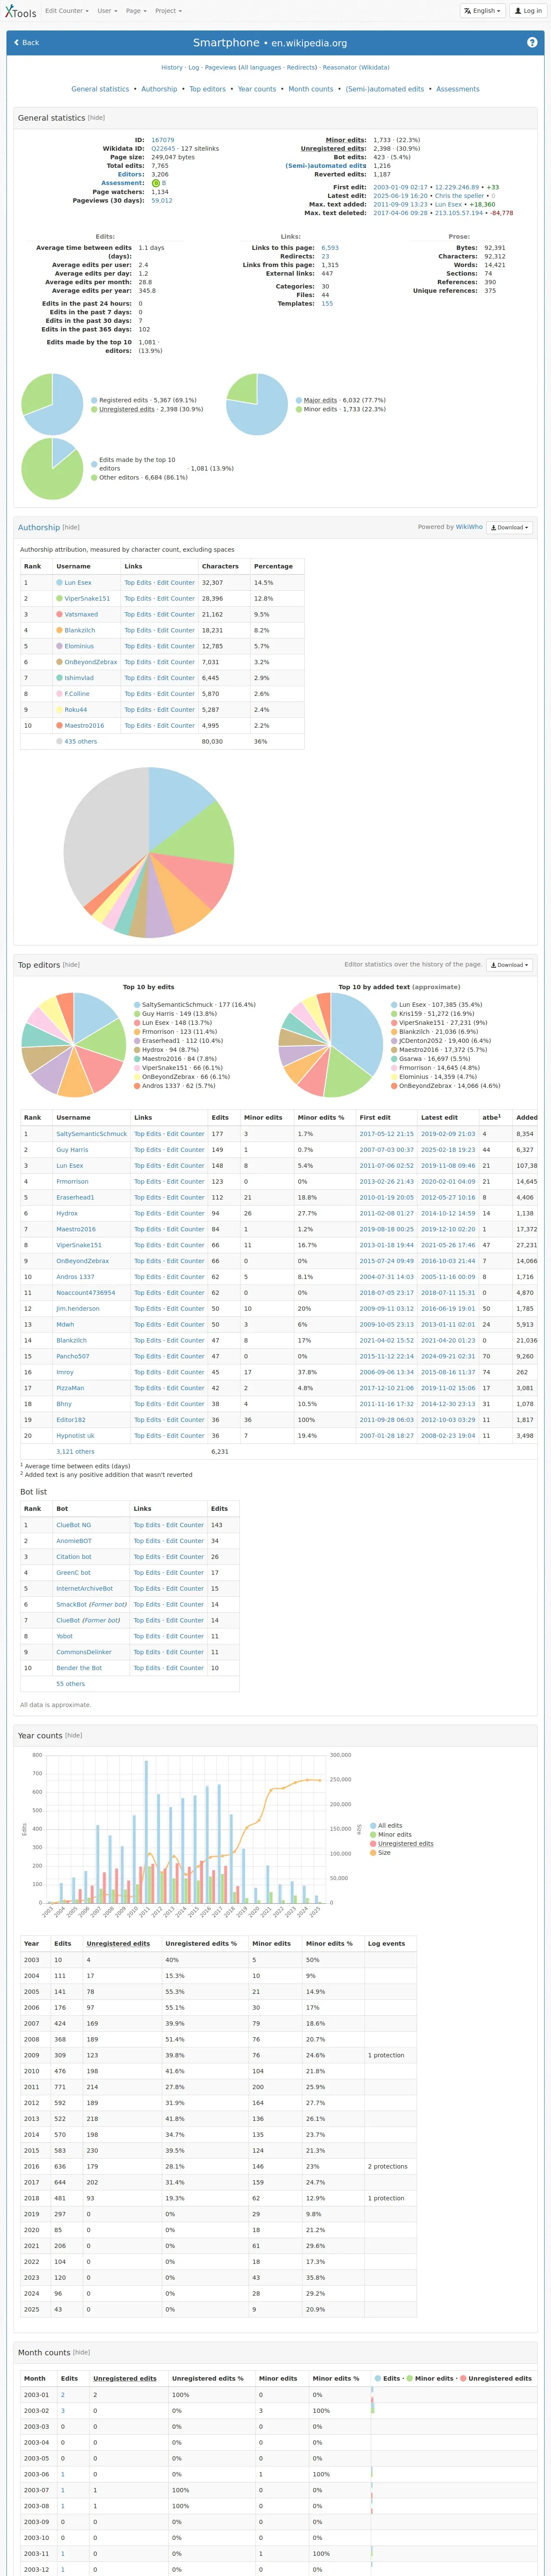Open the en.wikipedia.org project link in header
The height and width of the screenshot is (2576, 551).
pyautogui.click(x=309, y=43)
